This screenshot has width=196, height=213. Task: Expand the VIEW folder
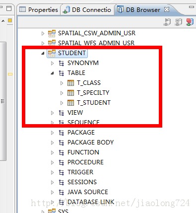52,113
